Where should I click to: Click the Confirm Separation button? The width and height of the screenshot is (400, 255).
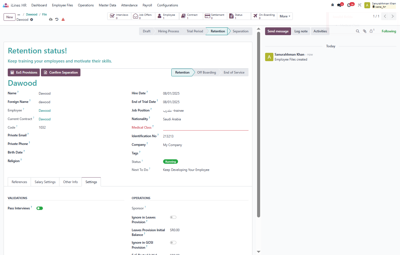point(61,72)
